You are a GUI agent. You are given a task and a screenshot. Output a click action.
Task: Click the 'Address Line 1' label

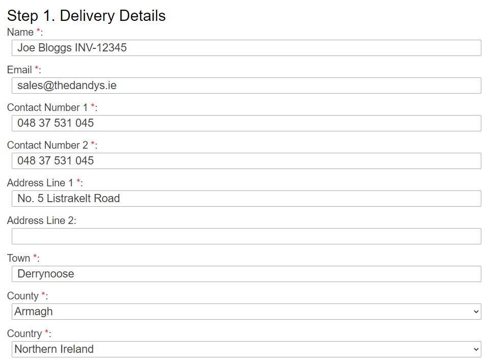[40, 183]
